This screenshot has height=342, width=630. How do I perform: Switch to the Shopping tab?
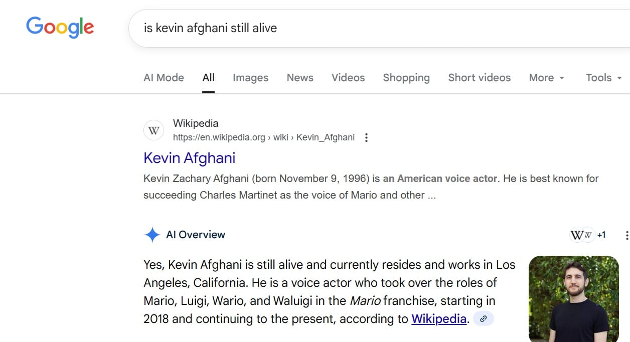[x=406, y=78]
